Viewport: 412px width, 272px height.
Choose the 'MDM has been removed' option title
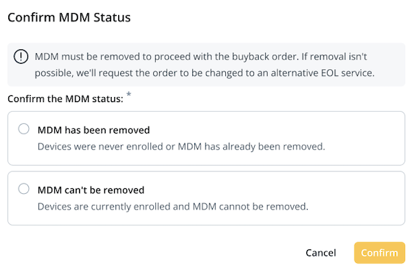93,130
